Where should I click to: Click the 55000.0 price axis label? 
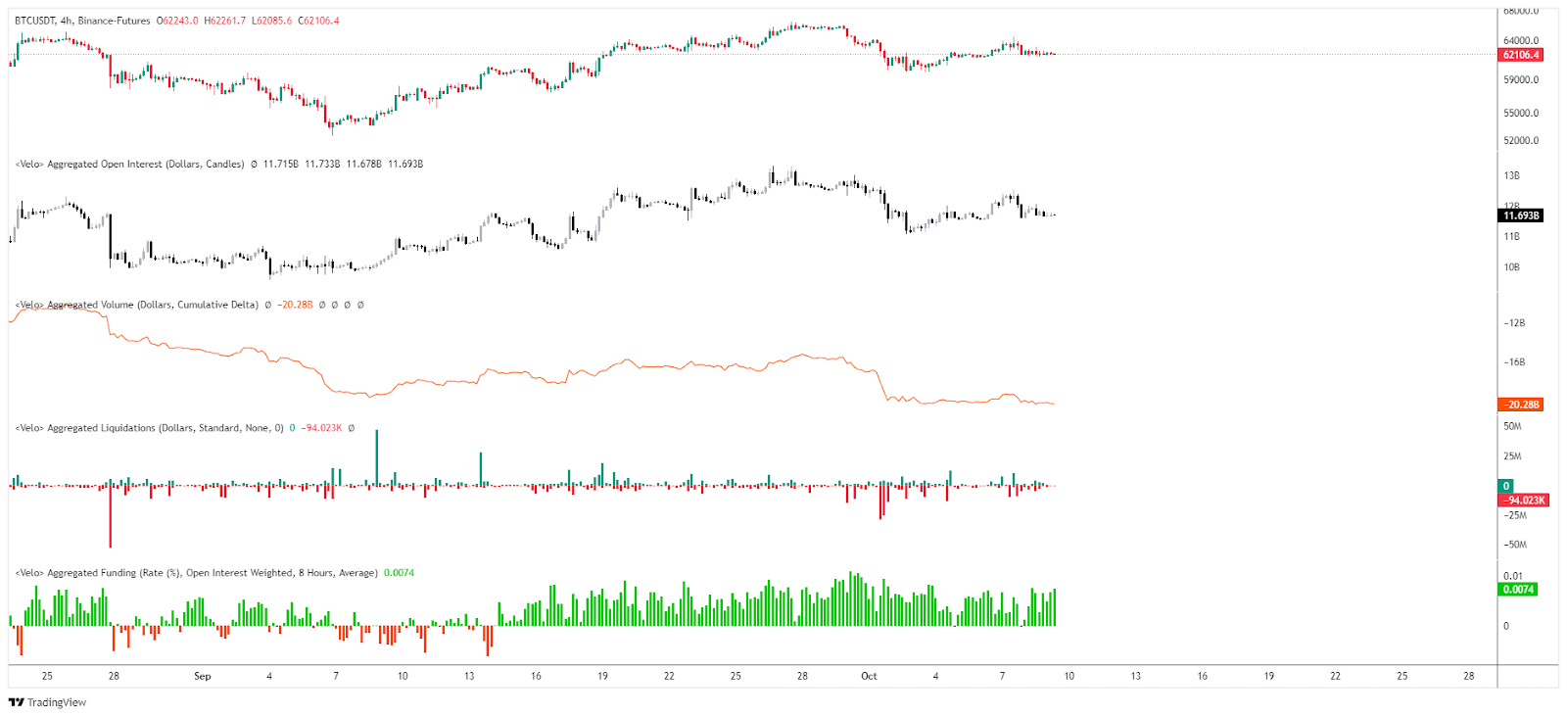[1521, 114]
